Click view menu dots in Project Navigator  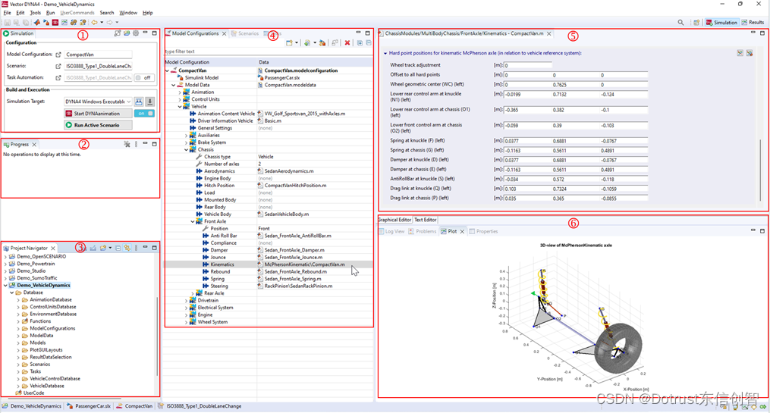pyautogui.click(x=136, y=249)
